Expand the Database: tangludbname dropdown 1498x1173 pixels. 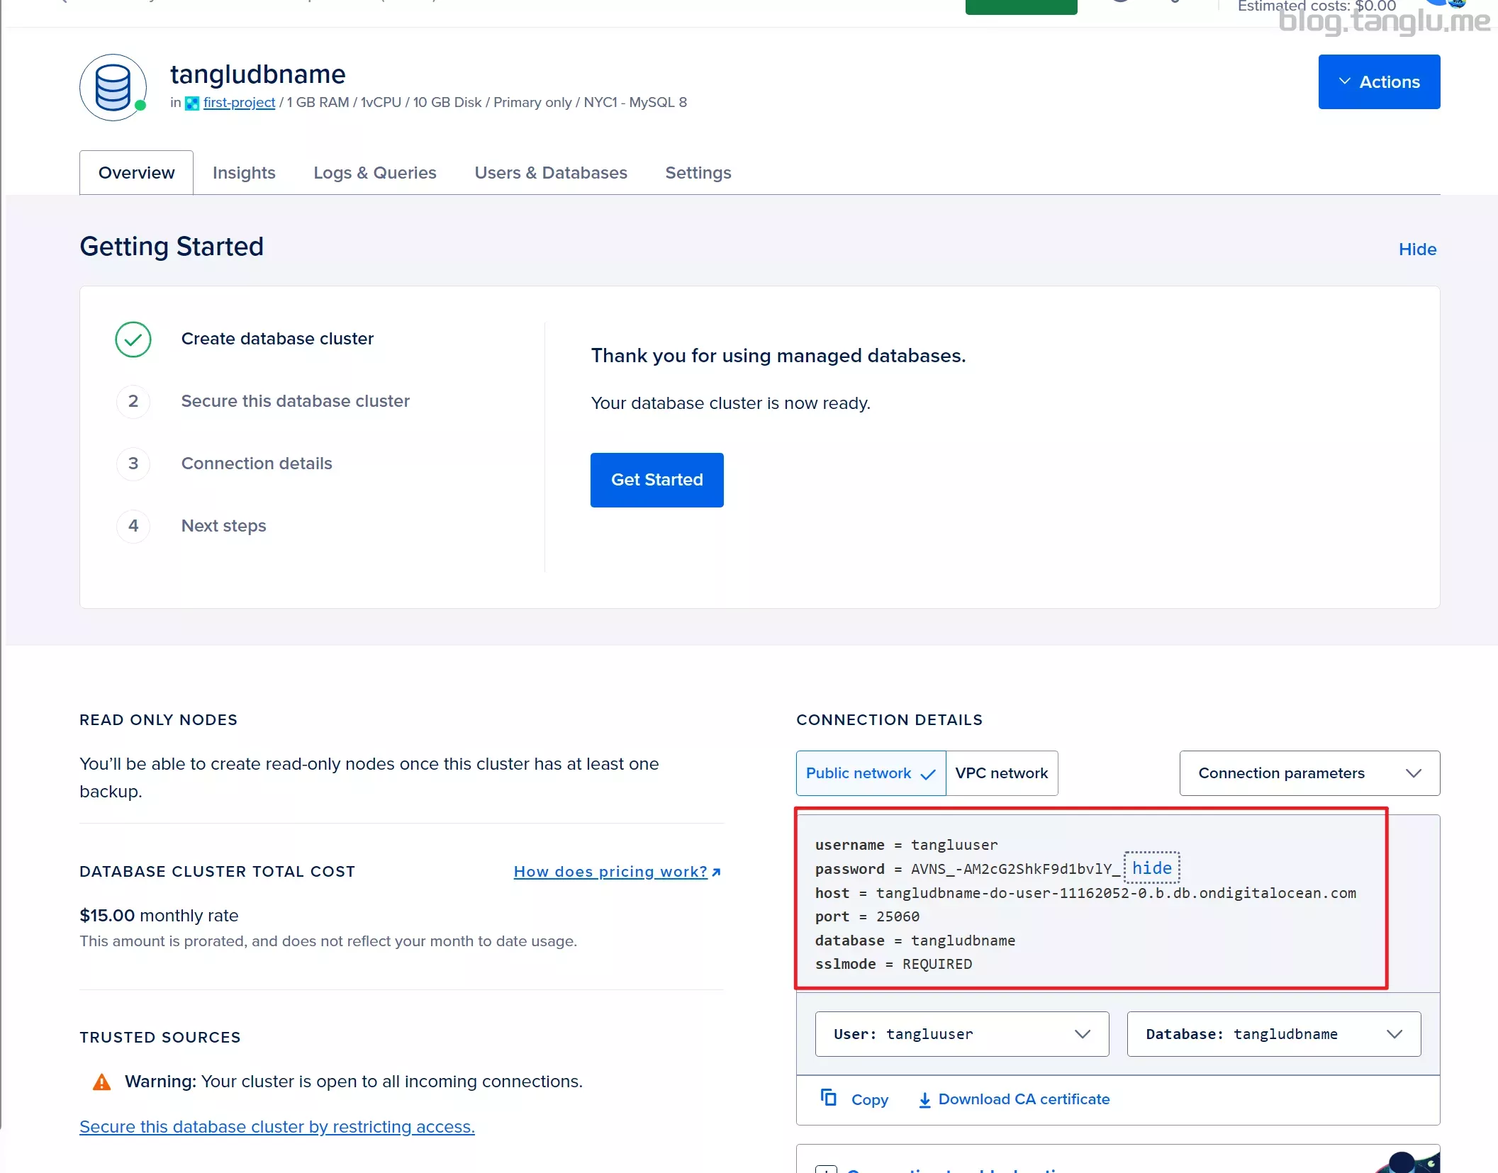(x=1274, y=1034)
